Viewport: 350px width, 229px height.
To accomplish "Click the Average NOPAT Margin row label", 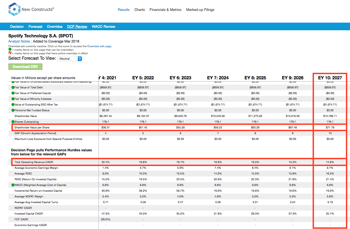I will coord(29,197).
